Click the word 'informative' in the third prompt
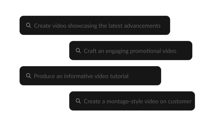214x126 pixels. [x=79, y=76]
